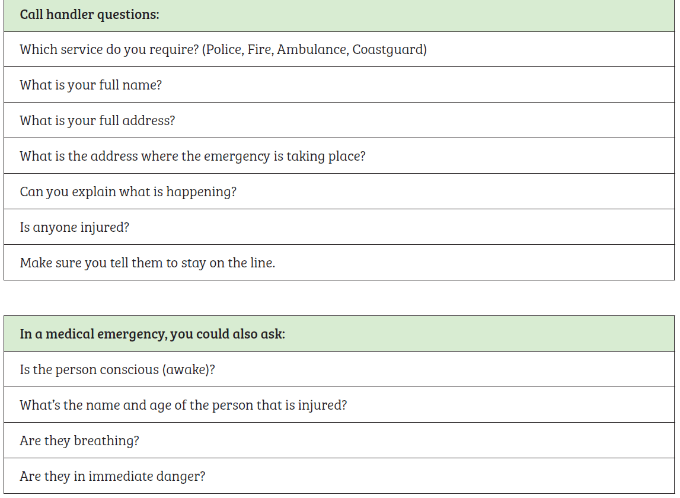This screenshot has height=498, width=680.
Task: Select the "Is the person conscious" question
Action: pos(117,369)
